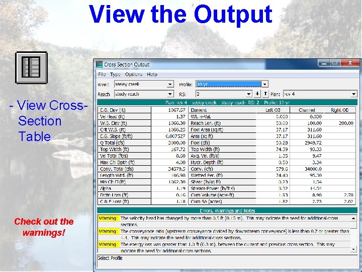362x272 pixels.
Task: Expand the RS dropdown showing 2
Action: [249, 94]
